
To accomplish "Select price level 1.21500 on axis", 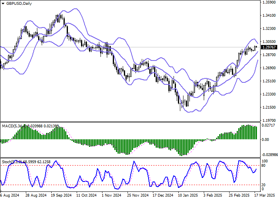I will click(269, 107).
